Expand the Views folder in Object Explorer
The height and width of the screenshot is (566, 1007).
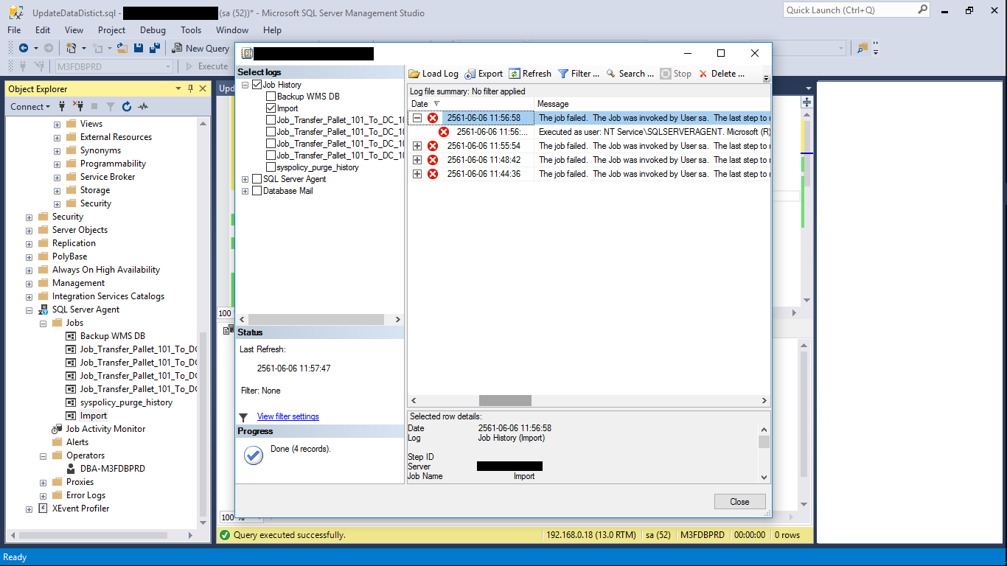tap(57, 124)
